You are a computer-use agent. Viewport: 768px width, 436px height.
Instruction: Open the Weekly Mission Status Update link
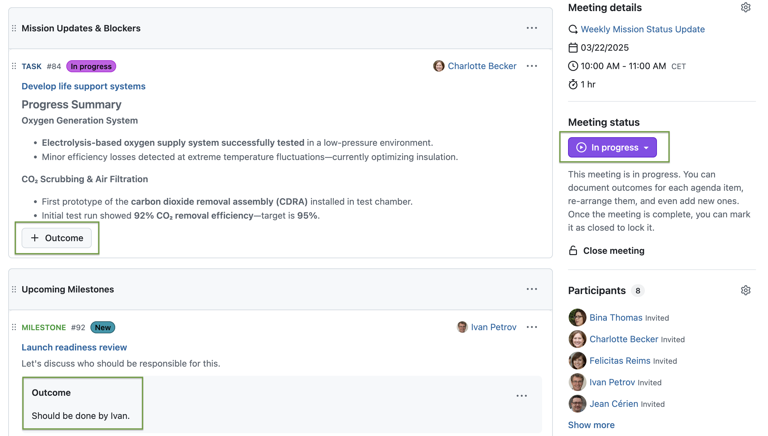pyautogui.click(x=642, y=29)
